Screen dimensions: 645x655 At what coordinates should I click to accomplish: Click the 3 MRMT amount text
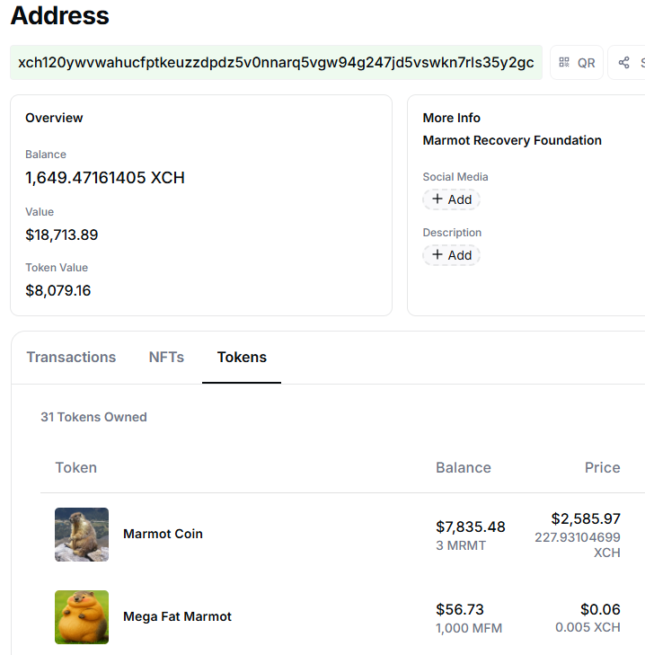[461, 545]
